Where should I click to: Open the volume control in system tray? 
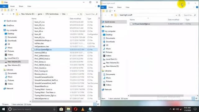[x=178, y=109]
